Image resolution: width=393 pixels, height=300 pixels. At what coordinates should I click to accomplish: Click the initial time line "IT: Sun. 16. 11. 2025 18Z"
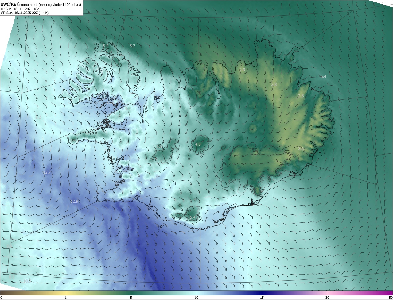coord(19,9)
